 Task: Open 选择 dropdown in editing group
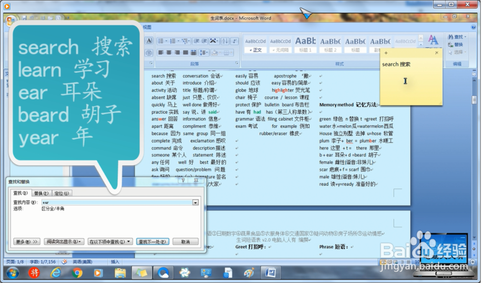pos(457,52)
